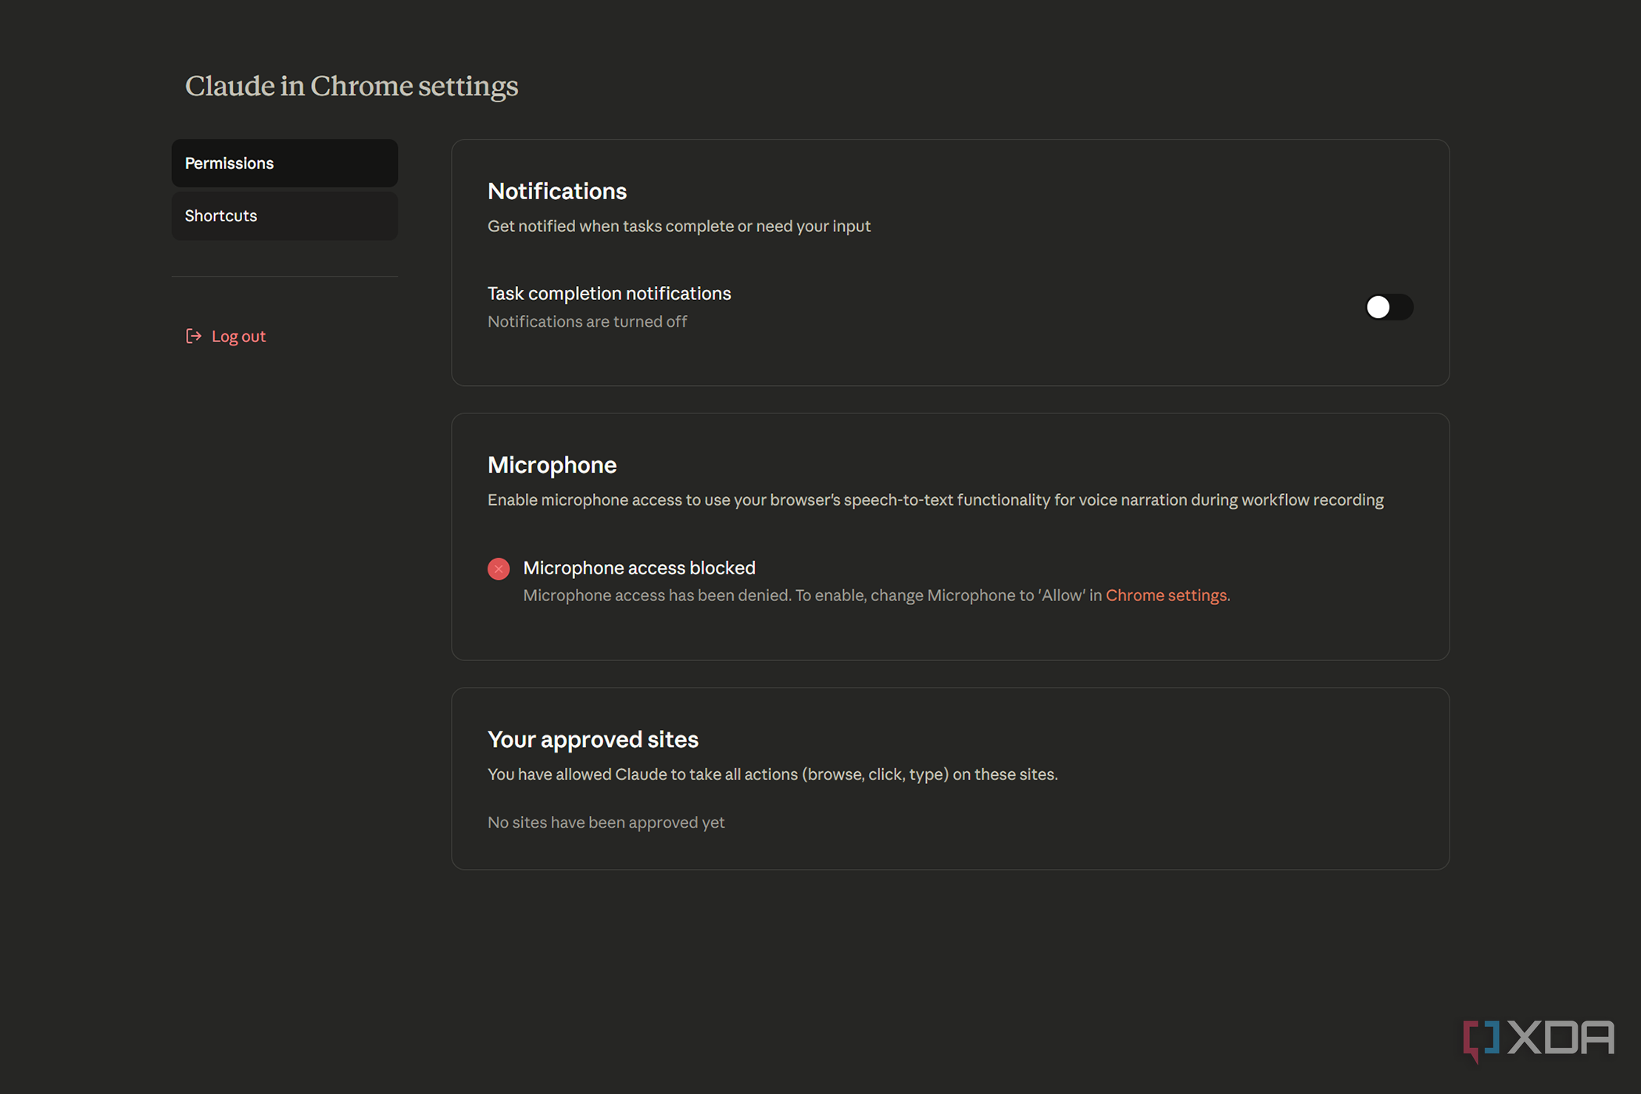Screen dimensions: 1641x1094
Task: Click the 'Microphone access blocked' text
Action: pyautogui.click(x=639, y=568)
